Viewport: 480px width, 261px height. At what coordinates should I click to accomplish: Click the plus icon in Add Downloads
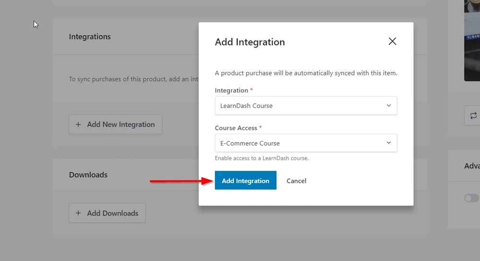pos(78,213)
